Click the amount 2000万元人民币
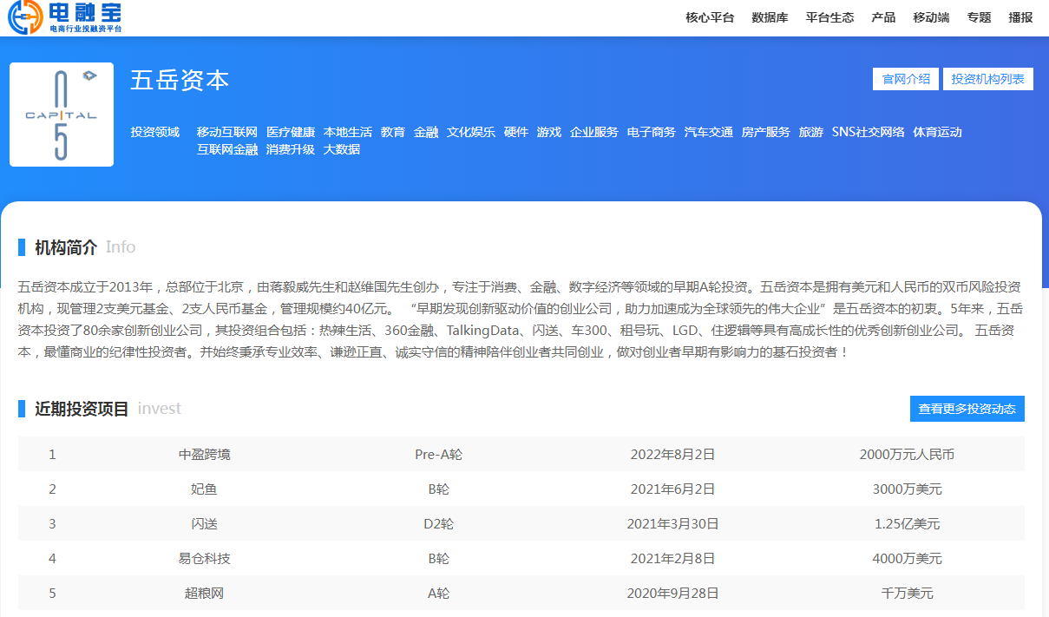The height and width of the screenshot is (617, 1049). point(908,454)
